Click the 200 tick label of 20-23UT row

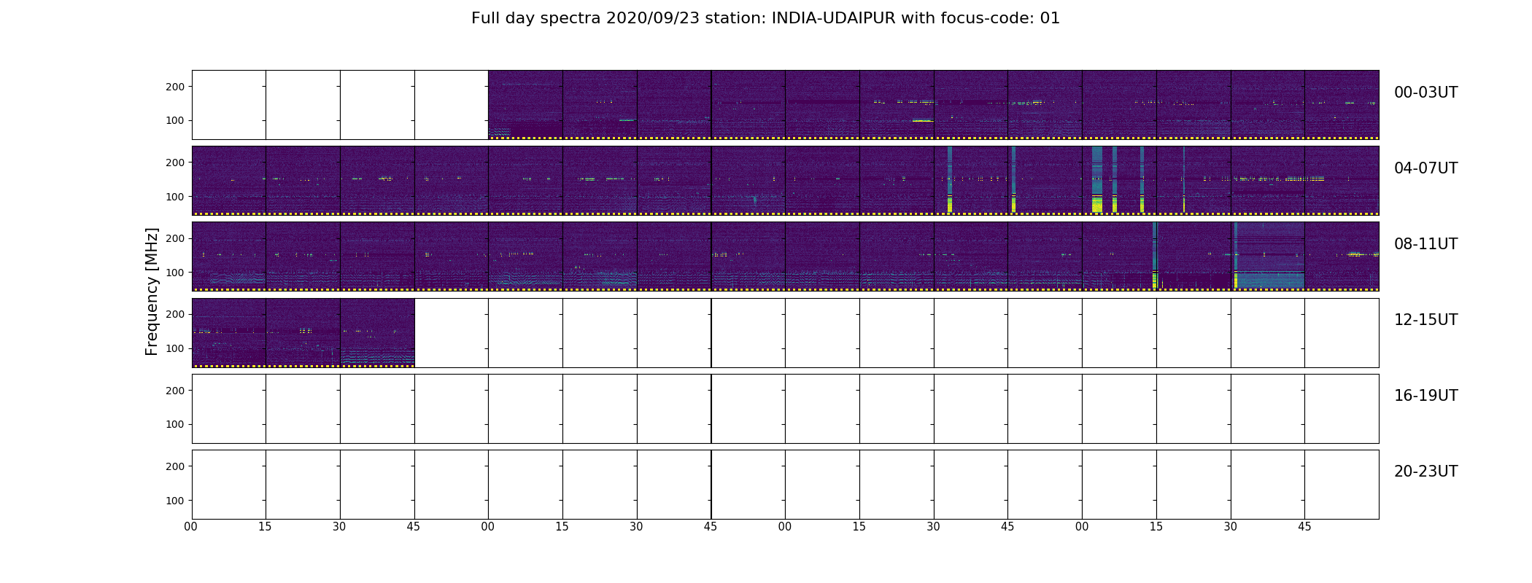175,466
